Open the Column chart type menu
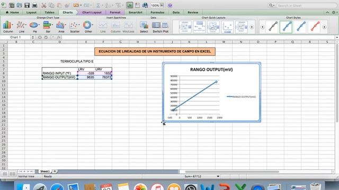Screen dimensions: 339x190 tap(8, 27)
